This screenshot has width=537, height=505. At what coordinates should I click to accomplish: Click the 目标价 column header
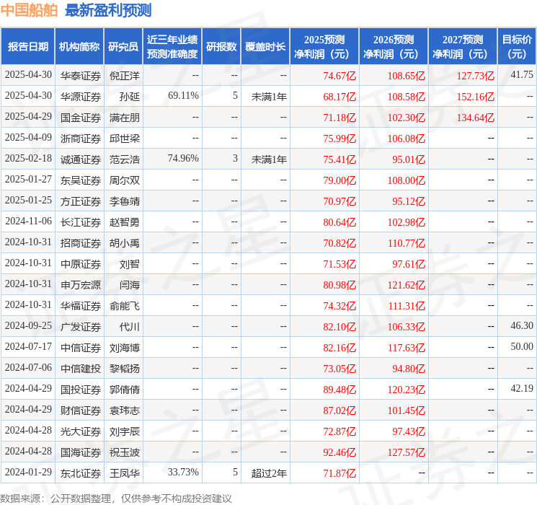click(517, 46)
